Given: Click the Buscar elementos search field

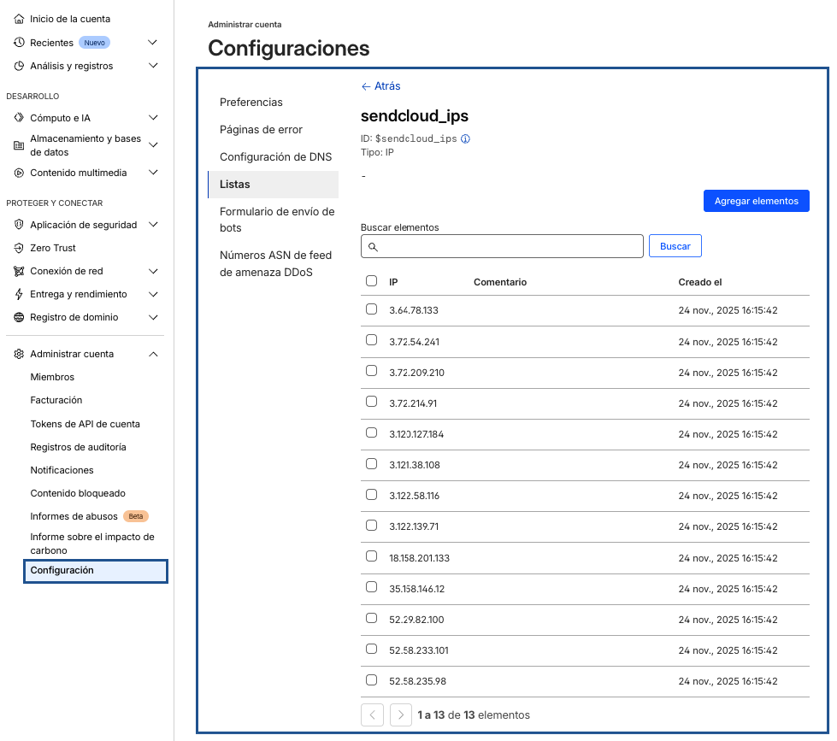Looking at the screenshot, I should pyautogui.click(x=502, y=246).
